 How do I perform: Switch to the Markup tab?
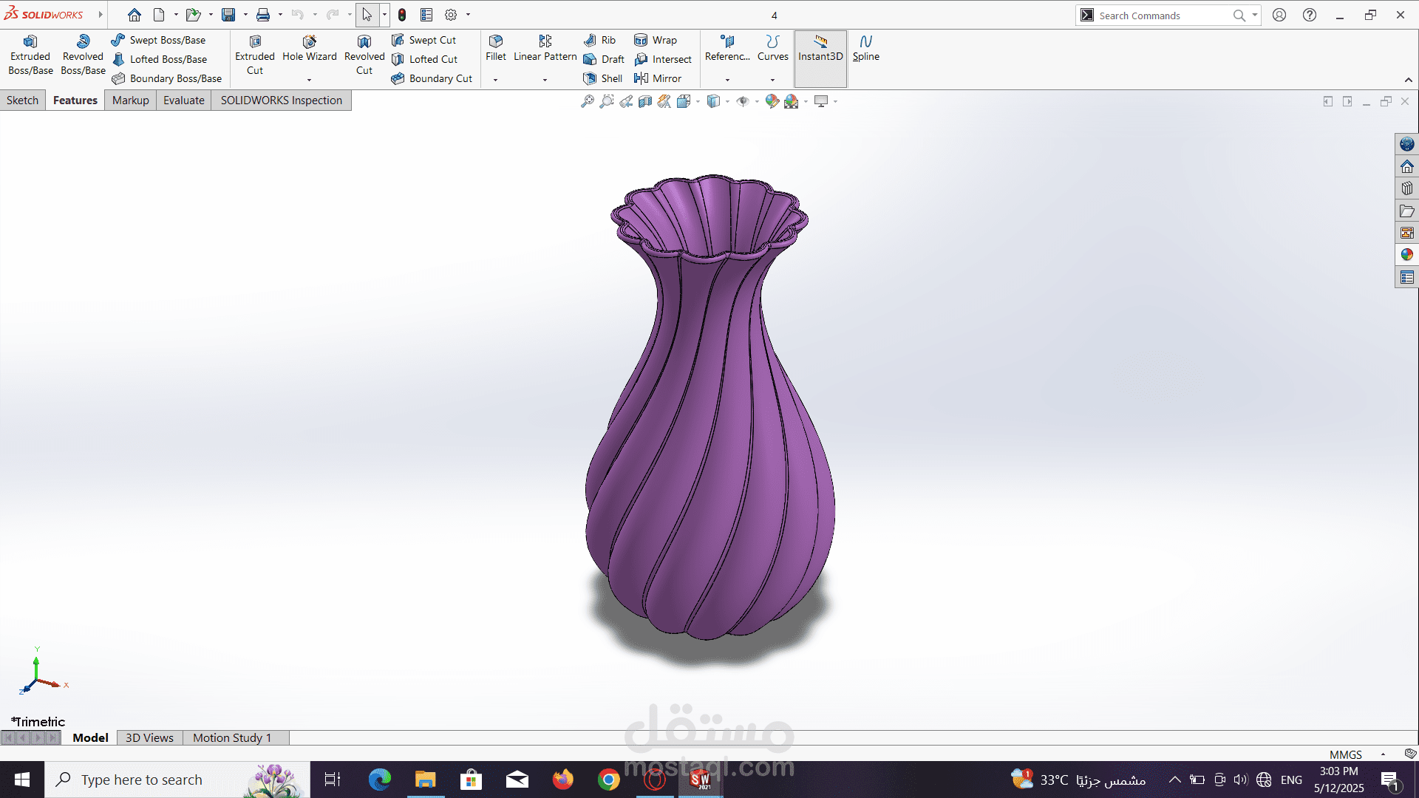131,100
